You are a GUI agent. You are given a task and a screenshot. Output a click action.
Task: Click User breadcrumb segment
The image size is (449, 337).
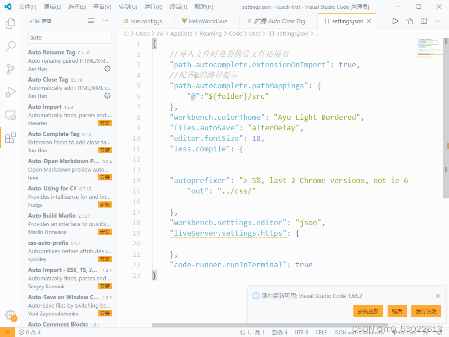(255, 33)
